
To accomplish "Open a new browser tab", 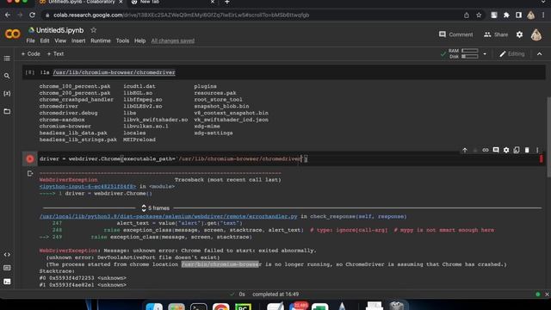I will 227,2.
